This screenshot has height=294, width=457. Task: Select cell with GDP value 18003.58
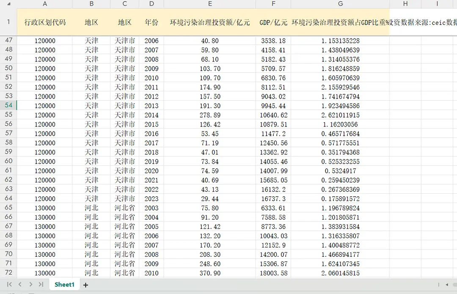[x=273, y=273]
